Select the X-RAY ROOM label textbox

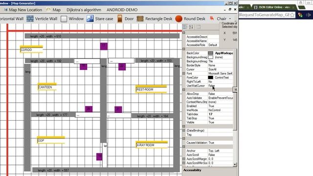[152, 145]
